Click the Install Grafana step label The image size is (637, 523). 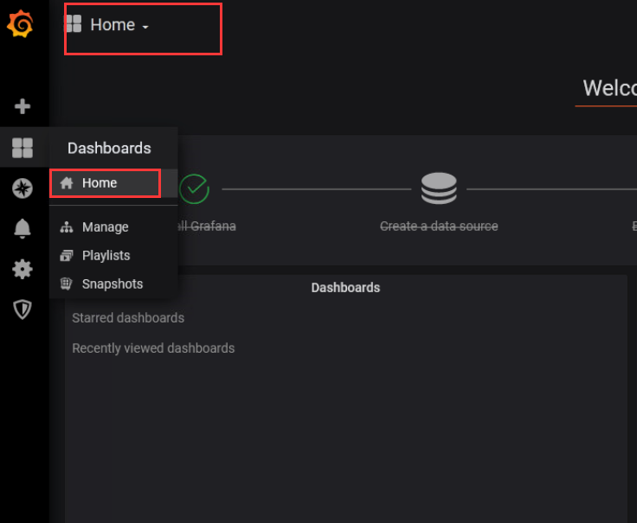coord(207,226)
